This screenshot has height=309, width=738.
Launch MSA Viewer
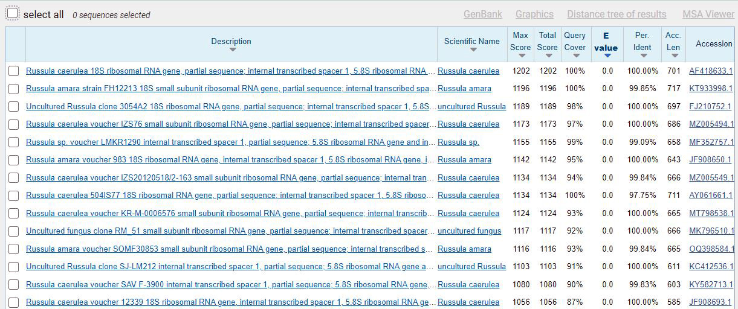(708, 14)
